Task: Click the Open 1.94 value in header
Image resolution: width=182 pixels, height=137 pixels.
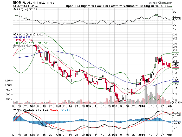Action: [73, 6]
